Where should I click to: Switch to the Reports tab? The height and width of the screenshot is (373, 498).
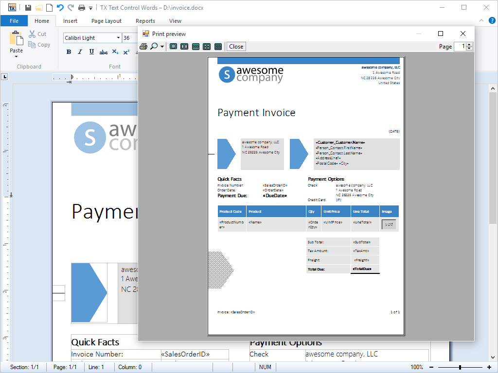[145, 21]
